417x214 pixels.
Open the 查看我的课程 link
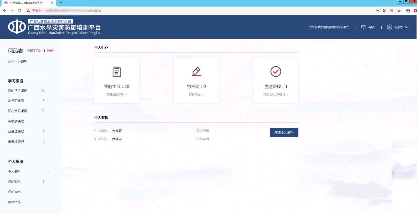(116, 94)
